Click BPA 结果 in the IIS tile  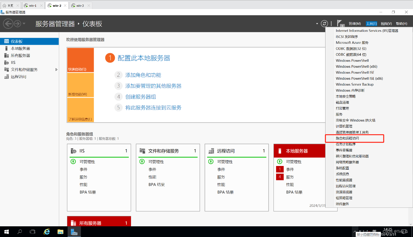87,192
